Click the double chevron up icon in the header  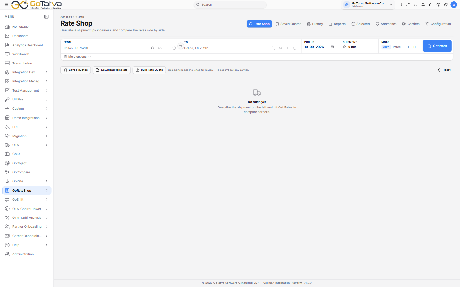point(415,5)
